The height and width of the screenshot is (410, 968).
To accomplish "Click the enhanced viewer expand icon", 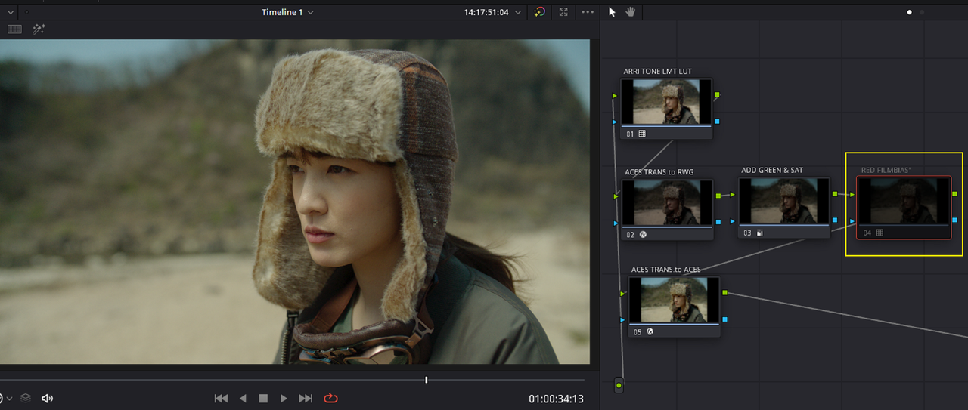I will pos(563,12).
